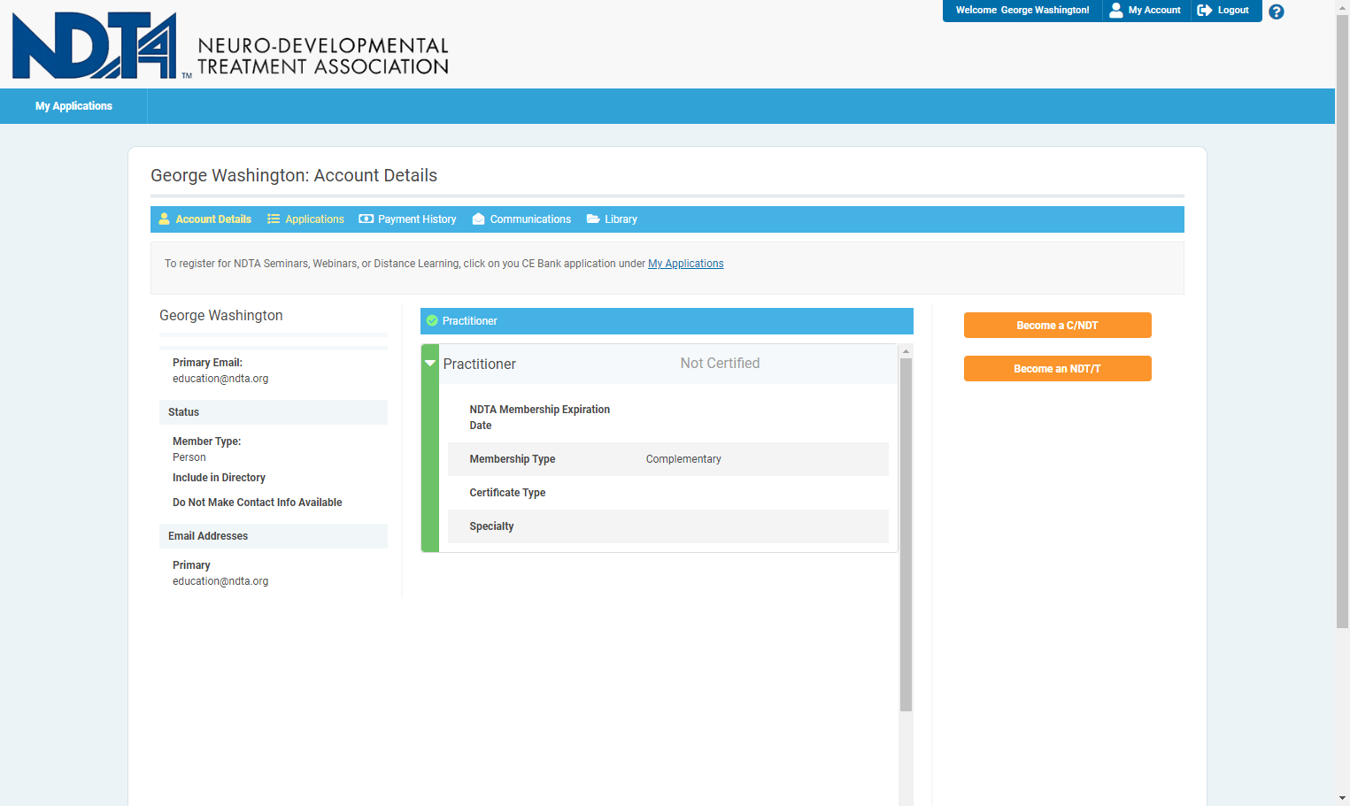
Task: Click the My Account button label
Action: click(x=1154, y=11)
